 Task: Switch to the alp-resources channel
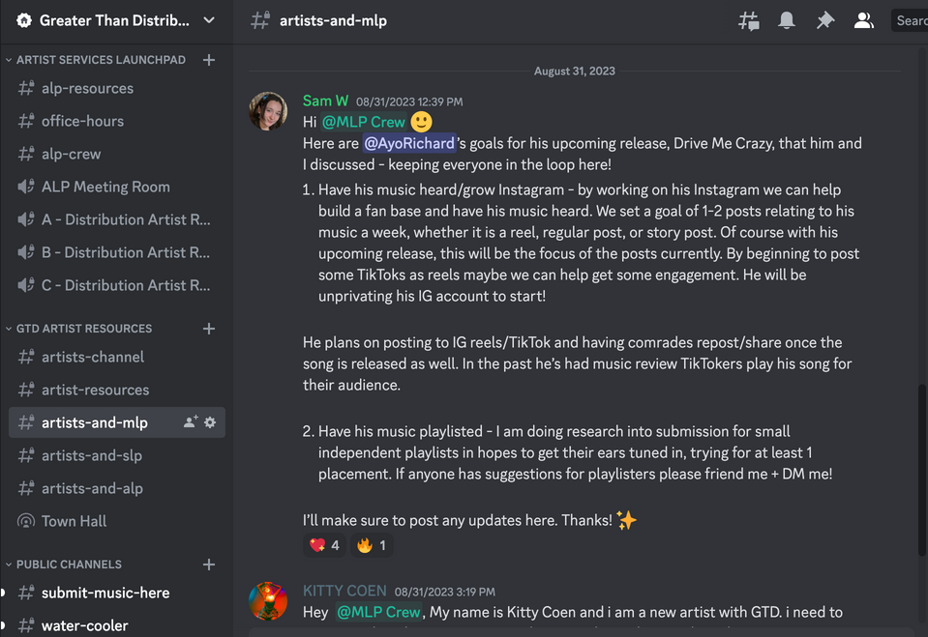tap(87, 88)
